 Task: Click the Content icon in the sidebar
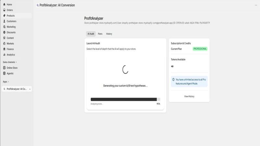[x=4, y=38]
